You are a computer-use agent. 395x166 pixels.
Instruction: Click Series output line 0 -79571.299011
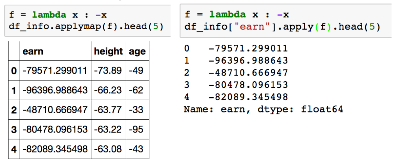coord(236,48)
